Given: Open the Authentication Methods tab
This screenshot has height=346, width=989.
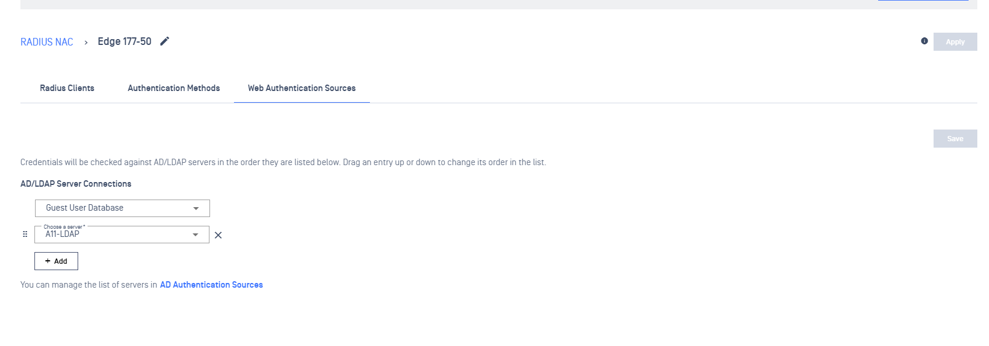Looking at the screenshot, I should click(x=174, y=88).
